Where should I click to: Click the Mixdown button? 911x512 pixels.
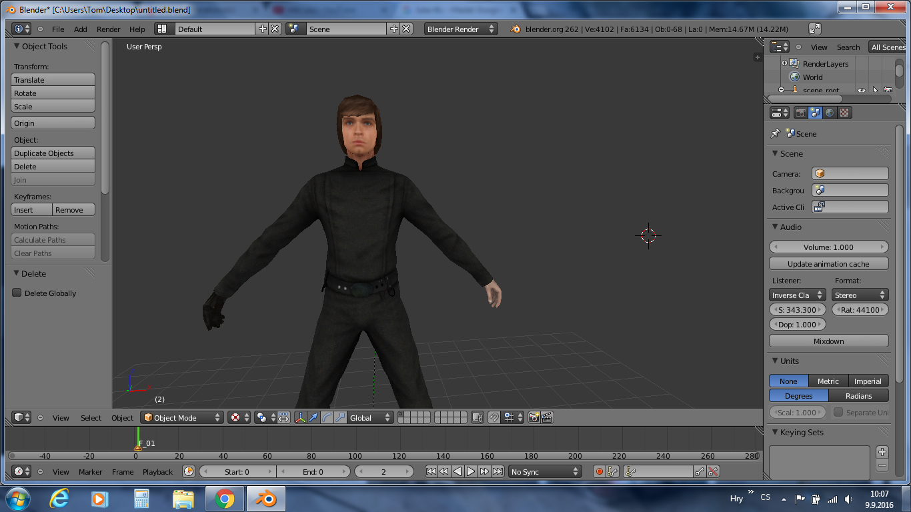[829, 341]
